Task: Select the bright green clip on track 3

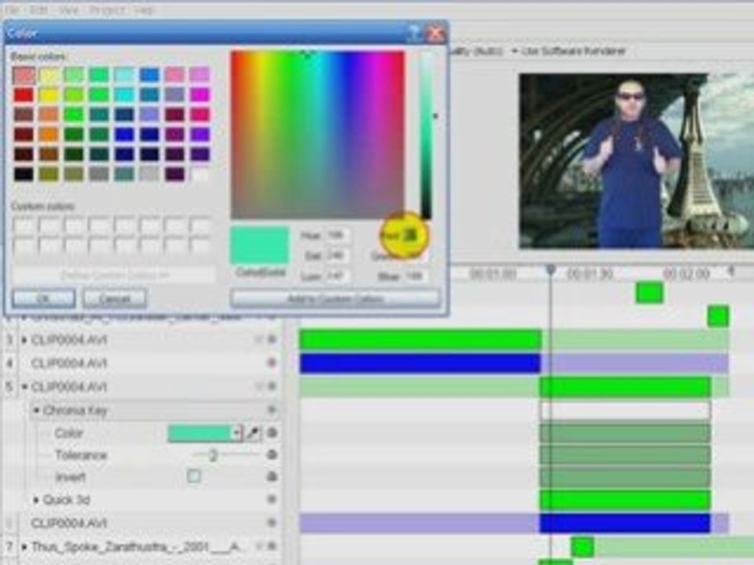Action: point(421,340)
